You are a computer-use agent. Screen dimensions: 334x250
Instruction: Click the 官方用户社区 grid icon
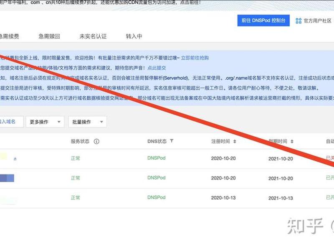[299, 21]
